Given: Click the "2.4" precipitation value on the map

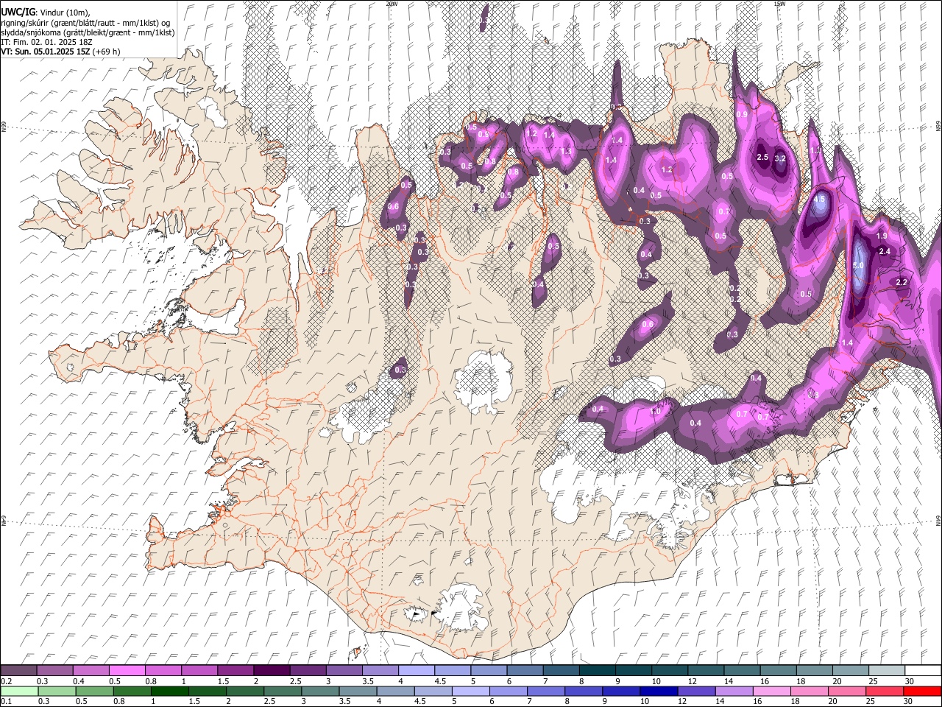Looking at the screenshot, I should (885, 251).
